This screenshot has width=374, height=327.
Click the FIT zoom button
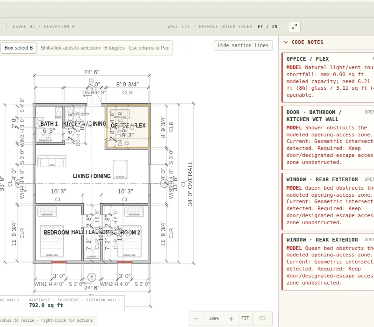(x=245, y=319)
